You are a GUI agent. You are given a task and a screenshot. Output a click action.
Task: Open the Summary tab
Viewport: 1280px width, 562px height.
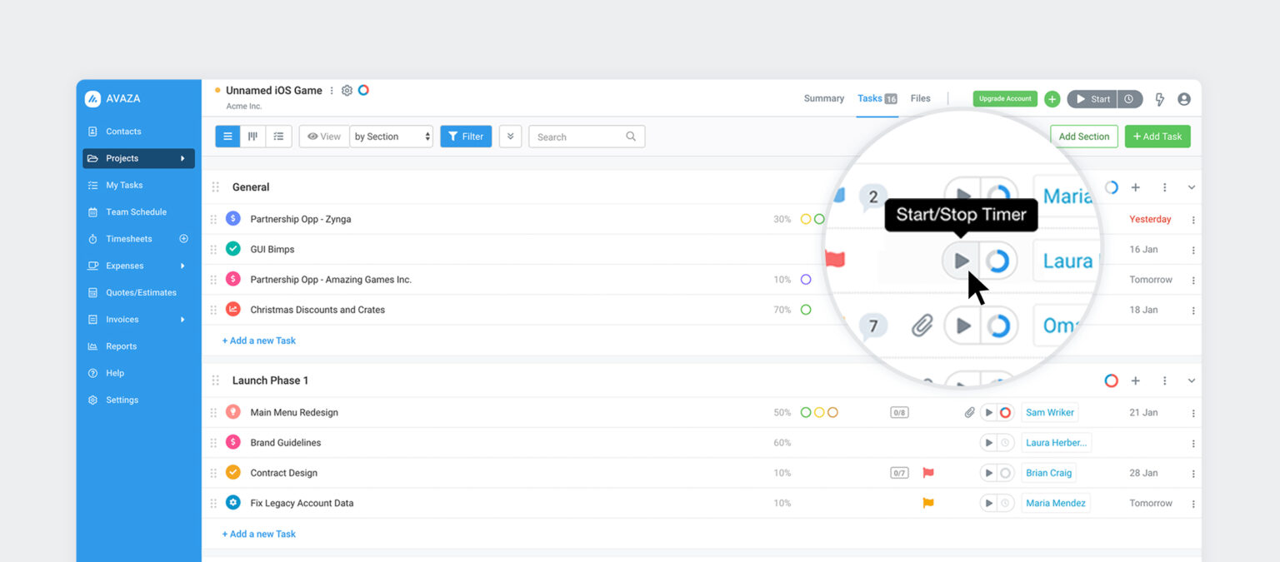pos(823,98)
